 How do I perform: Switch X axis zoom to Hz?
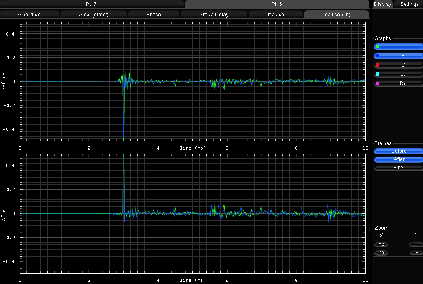[381, 244]
